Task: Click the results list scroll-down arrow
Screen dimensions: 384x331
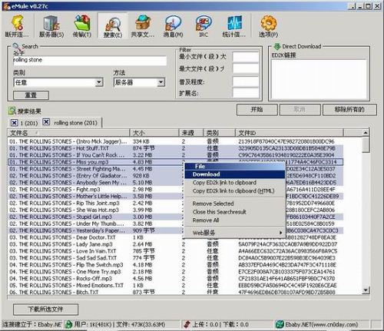Action: (366, 290)
